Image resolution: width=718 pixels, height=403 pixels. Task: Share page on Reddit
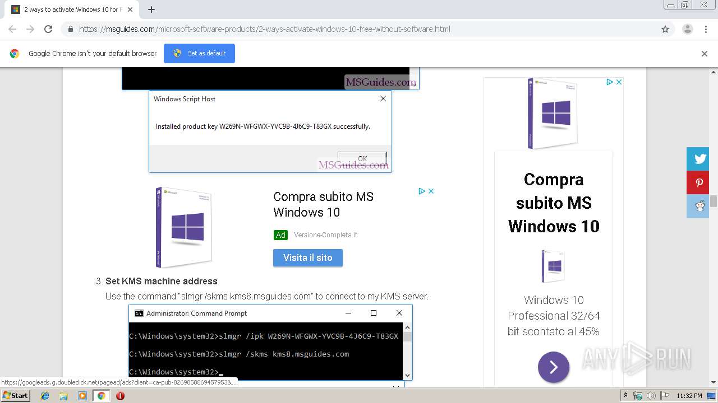click(699, 206)
